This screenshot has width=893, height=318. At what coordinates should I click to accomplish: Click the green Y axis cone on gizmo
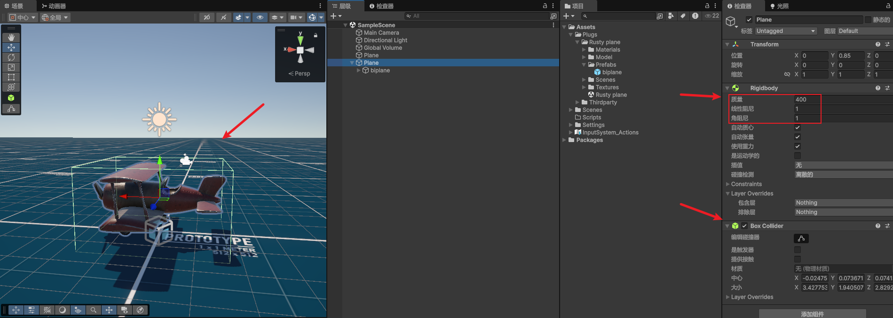click(300, 40)
